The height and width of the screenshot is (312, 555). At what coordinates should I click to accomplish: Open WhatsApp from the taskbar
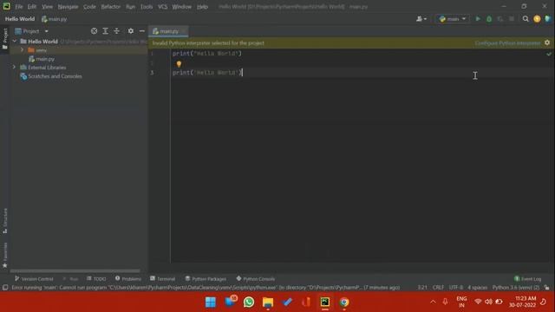pos(249,302)
